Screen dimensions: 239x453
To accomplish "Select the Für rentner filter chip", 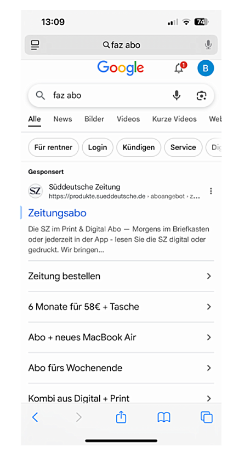I will [x=54, y=147].
